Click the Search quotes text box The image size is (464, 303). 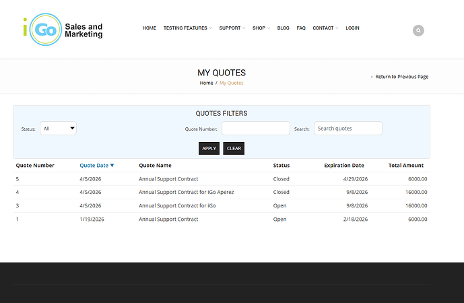(347, 129)
